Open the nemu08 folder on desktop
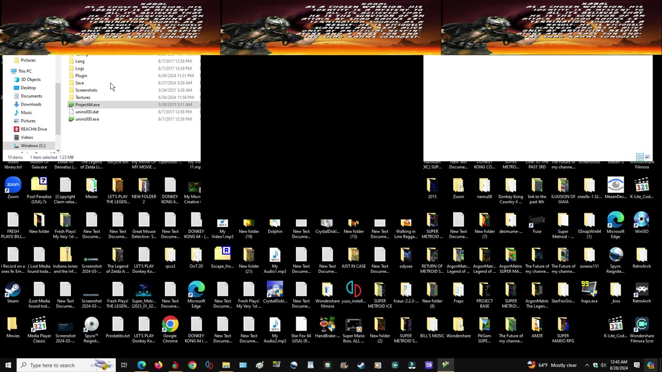Screen dimensions: 662x372 click(x=485, y=188)
